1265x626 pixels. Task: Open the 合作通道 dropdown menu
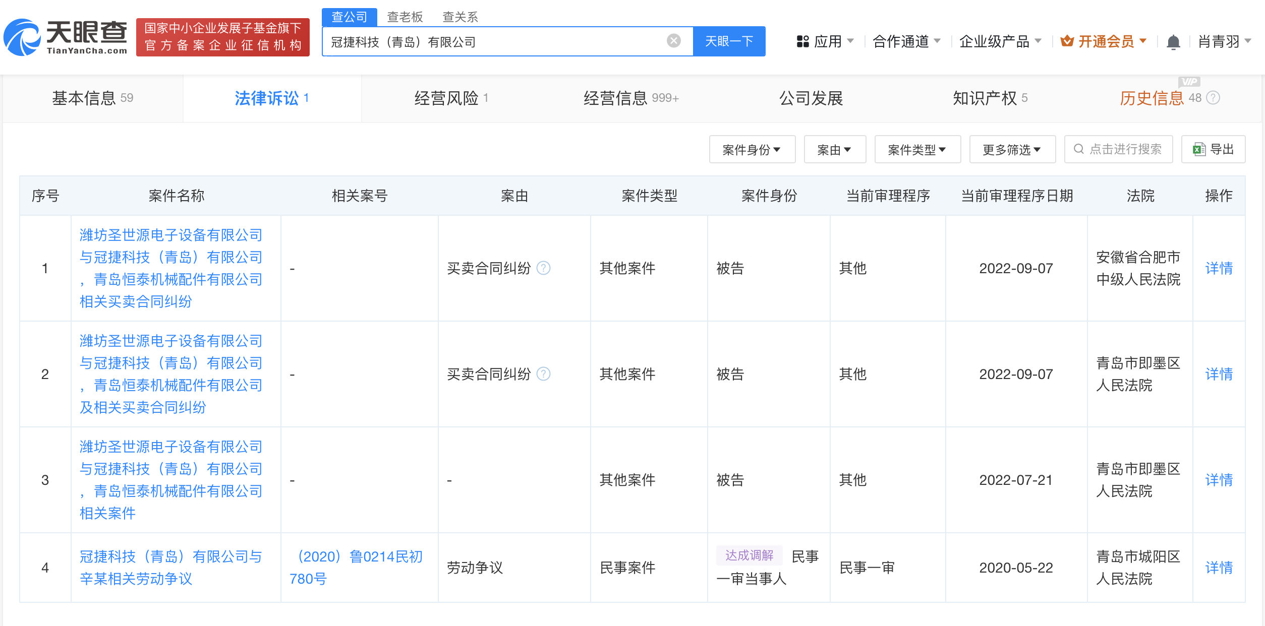[x=906, y=41]
